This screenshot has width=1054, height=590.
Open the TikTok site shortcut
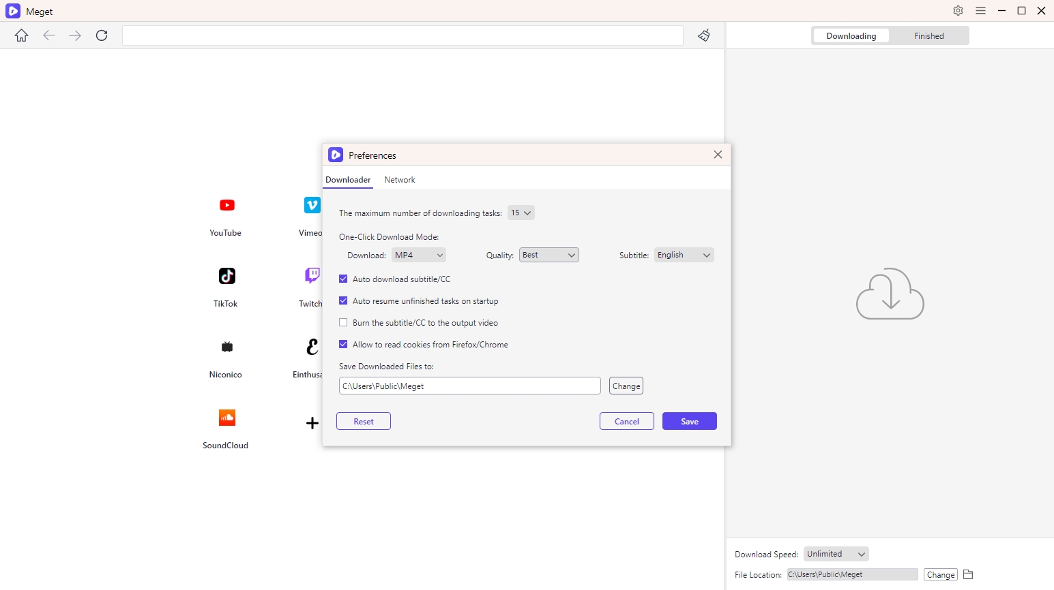[226, 276]
